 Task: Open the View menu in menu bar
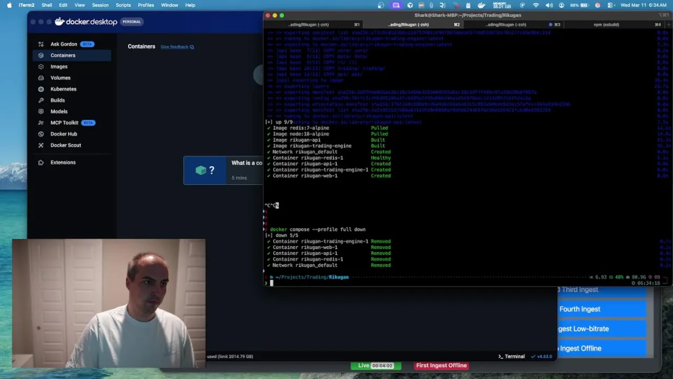pyautogui.click(x=79, y=5)
